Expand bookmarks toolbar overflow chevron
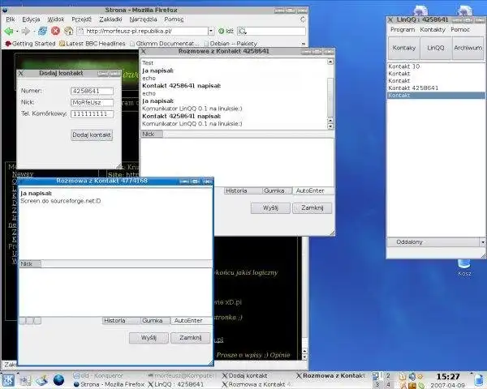This screenshot has height=389, width=487. (x=304, y=44)
